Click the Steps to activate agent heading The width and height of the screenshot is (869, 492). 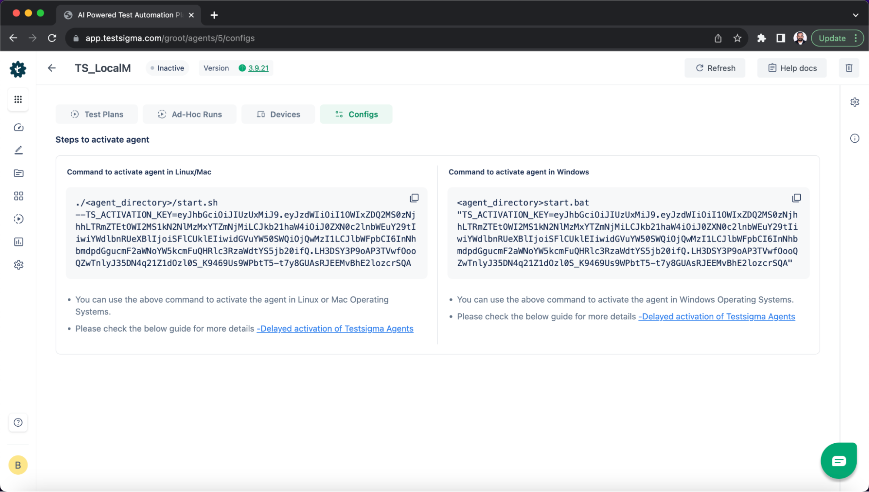point(102,140)
